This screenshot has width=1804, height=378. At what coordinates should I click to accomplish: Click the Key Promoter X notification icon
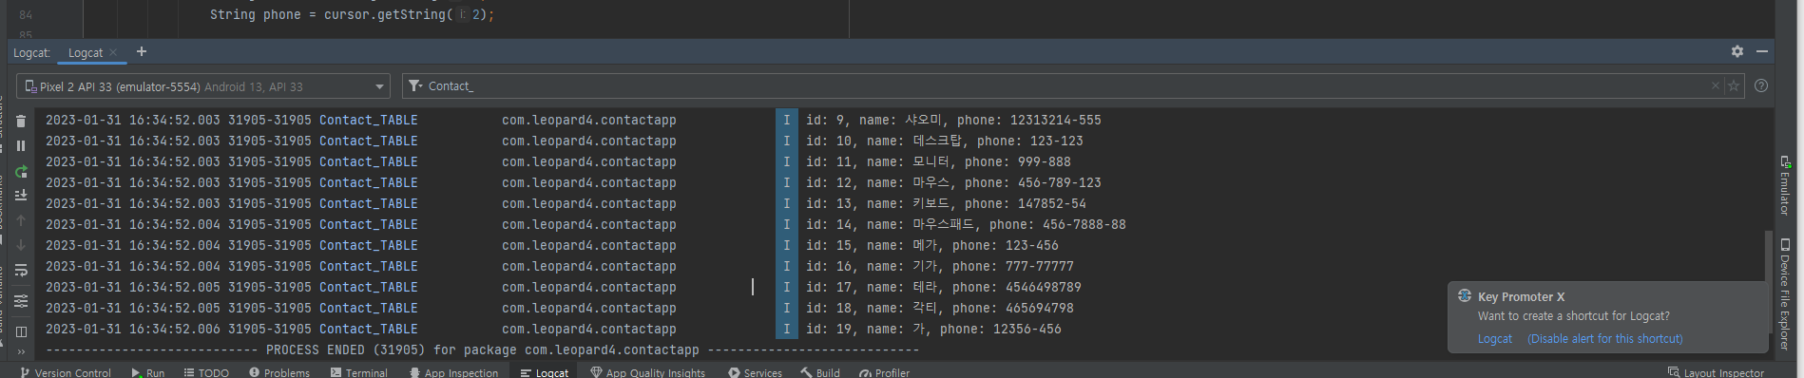tap(1465, 296)
